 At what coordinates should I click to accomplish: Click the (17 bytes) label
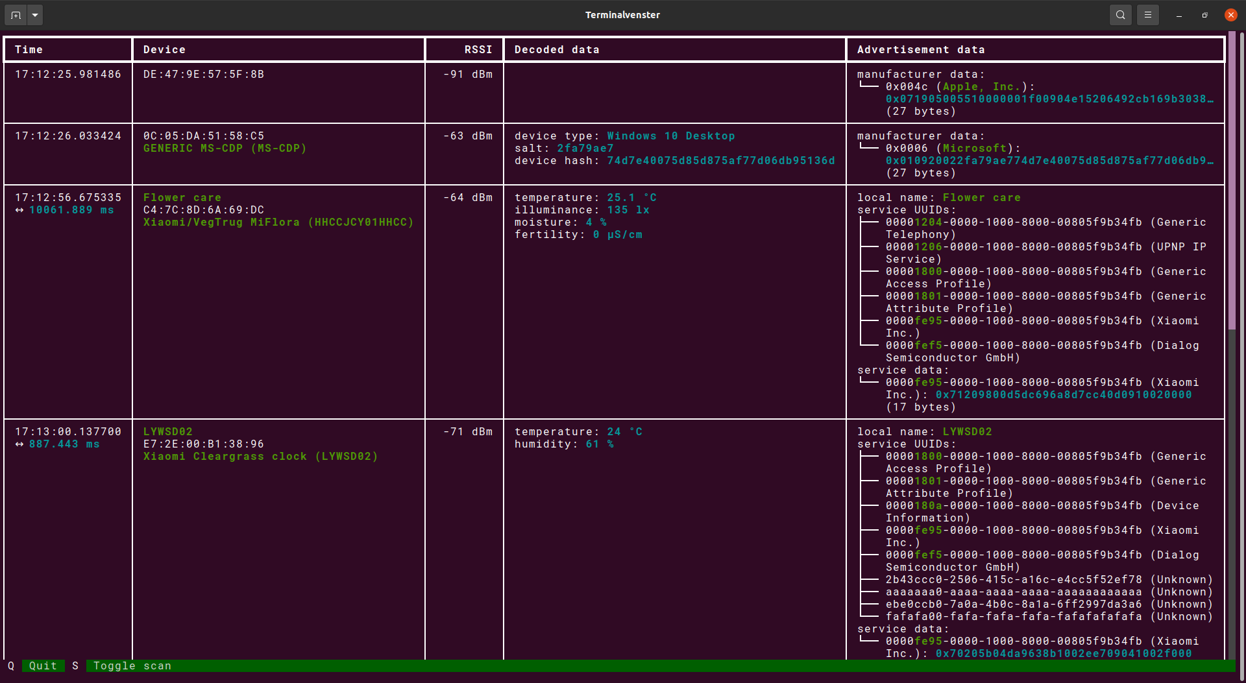click(921, 407)
